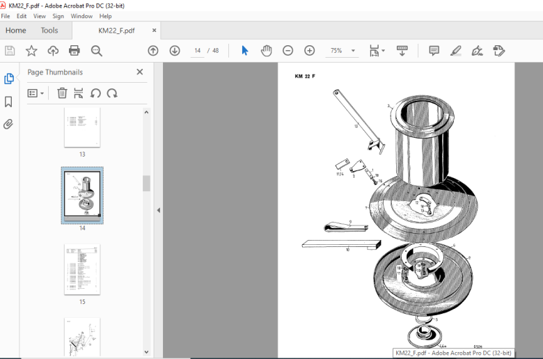Click the Save file icon

coord(10,51)
